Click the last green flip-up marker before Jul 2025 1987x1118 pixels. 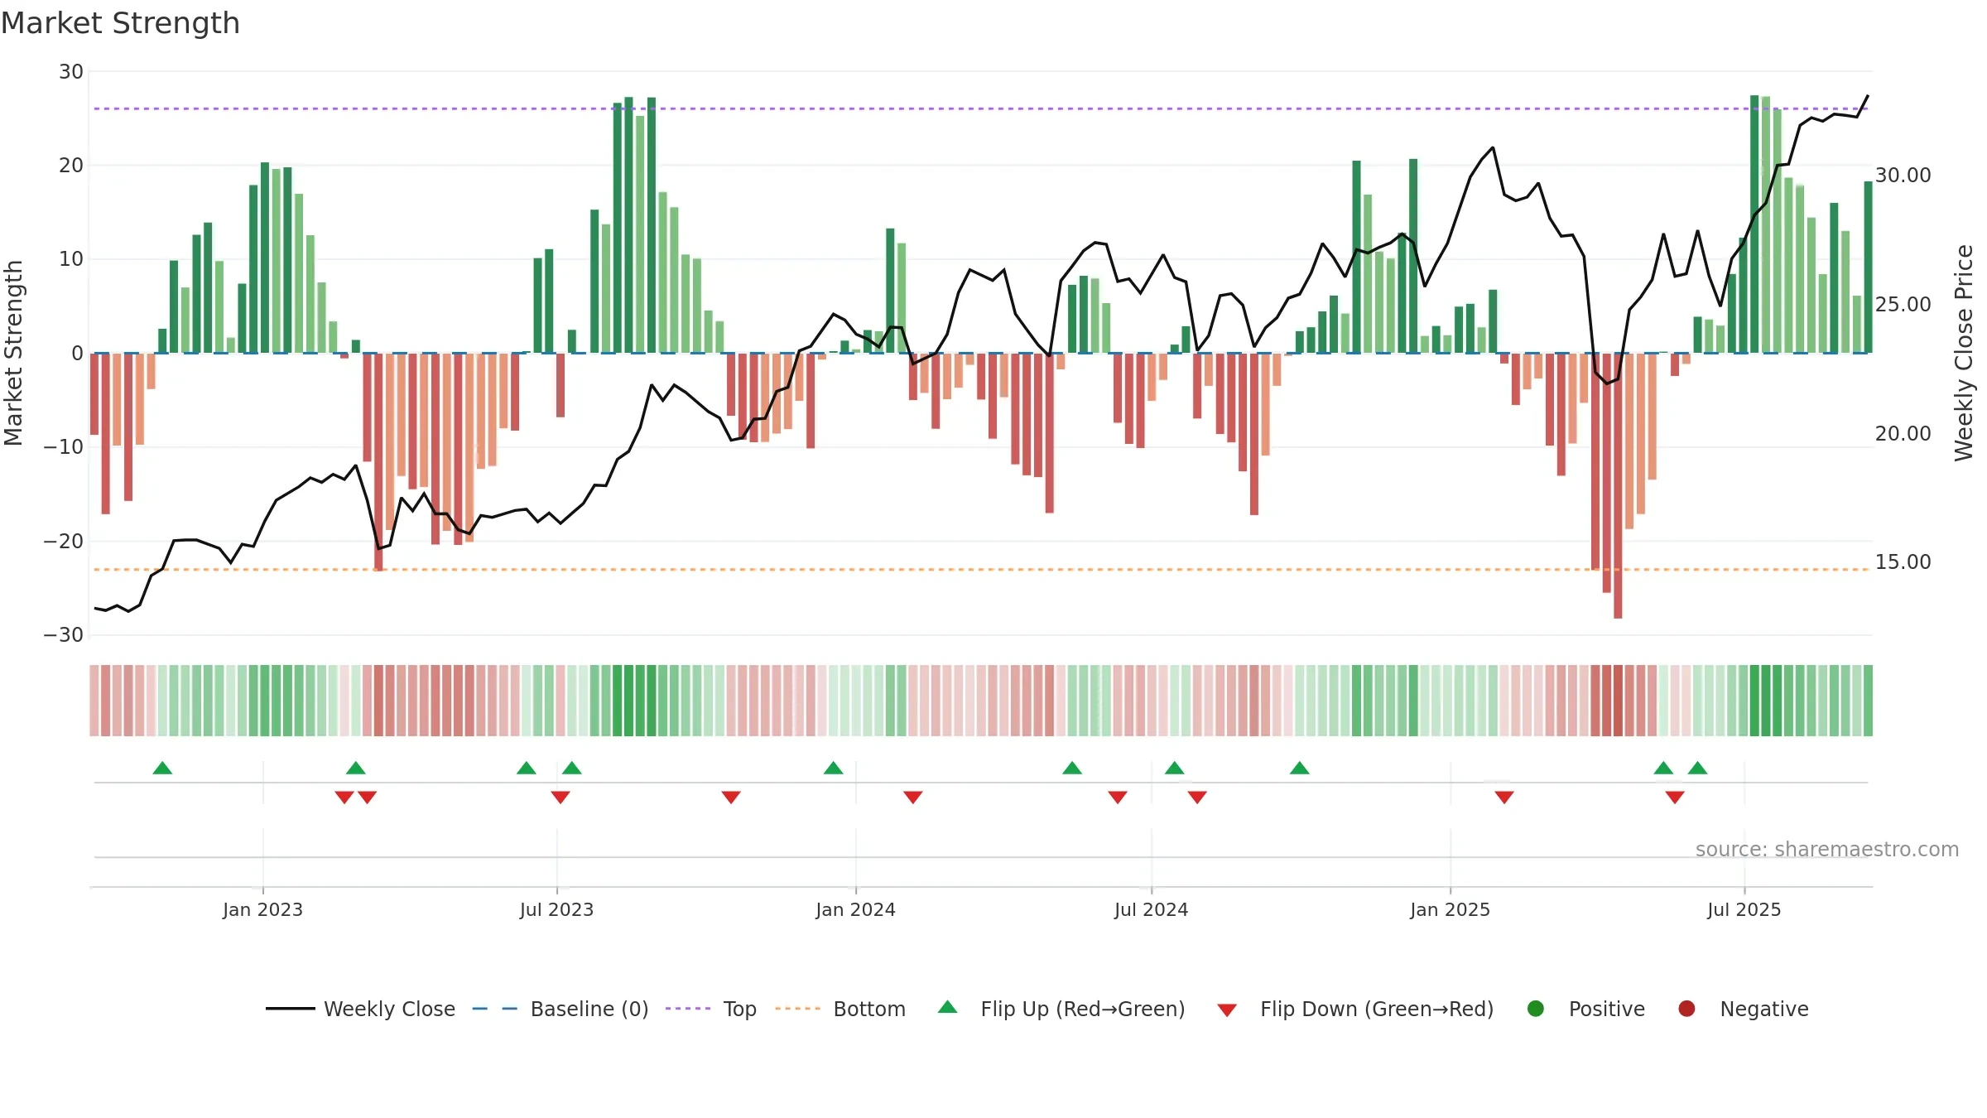click(1697, 768)
